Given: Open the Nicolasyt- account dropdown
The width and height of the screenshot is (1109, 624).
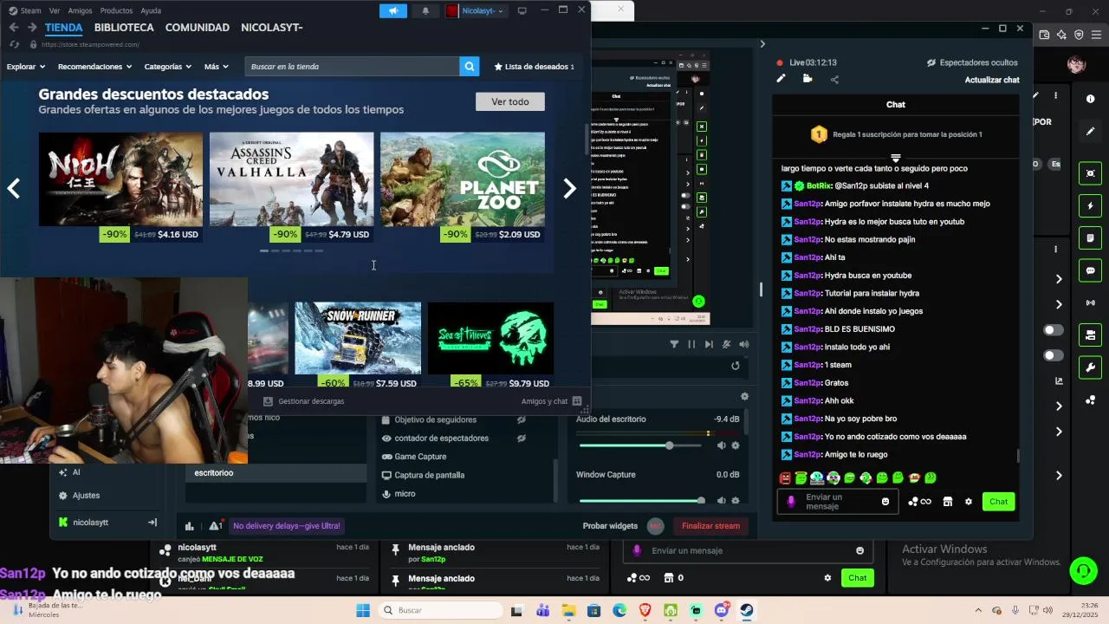Looking at the screenshot, I should point(476,10).
